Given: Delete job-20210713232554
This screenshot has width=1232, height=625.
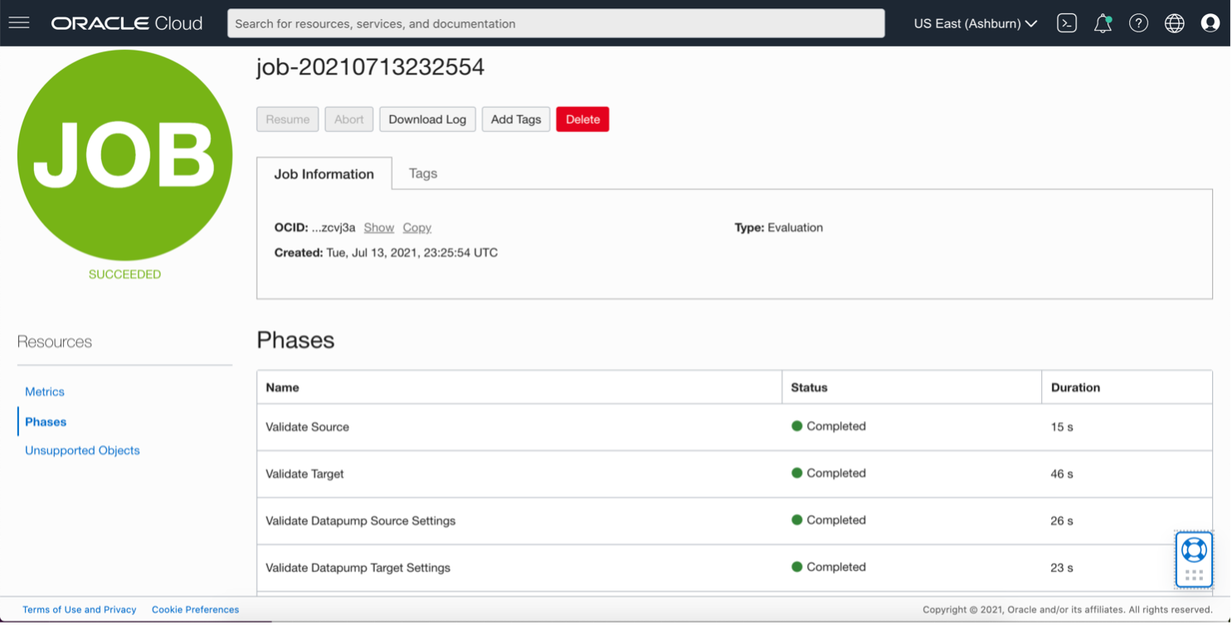Looking at the screenshot, I should (x=582, y=119).
